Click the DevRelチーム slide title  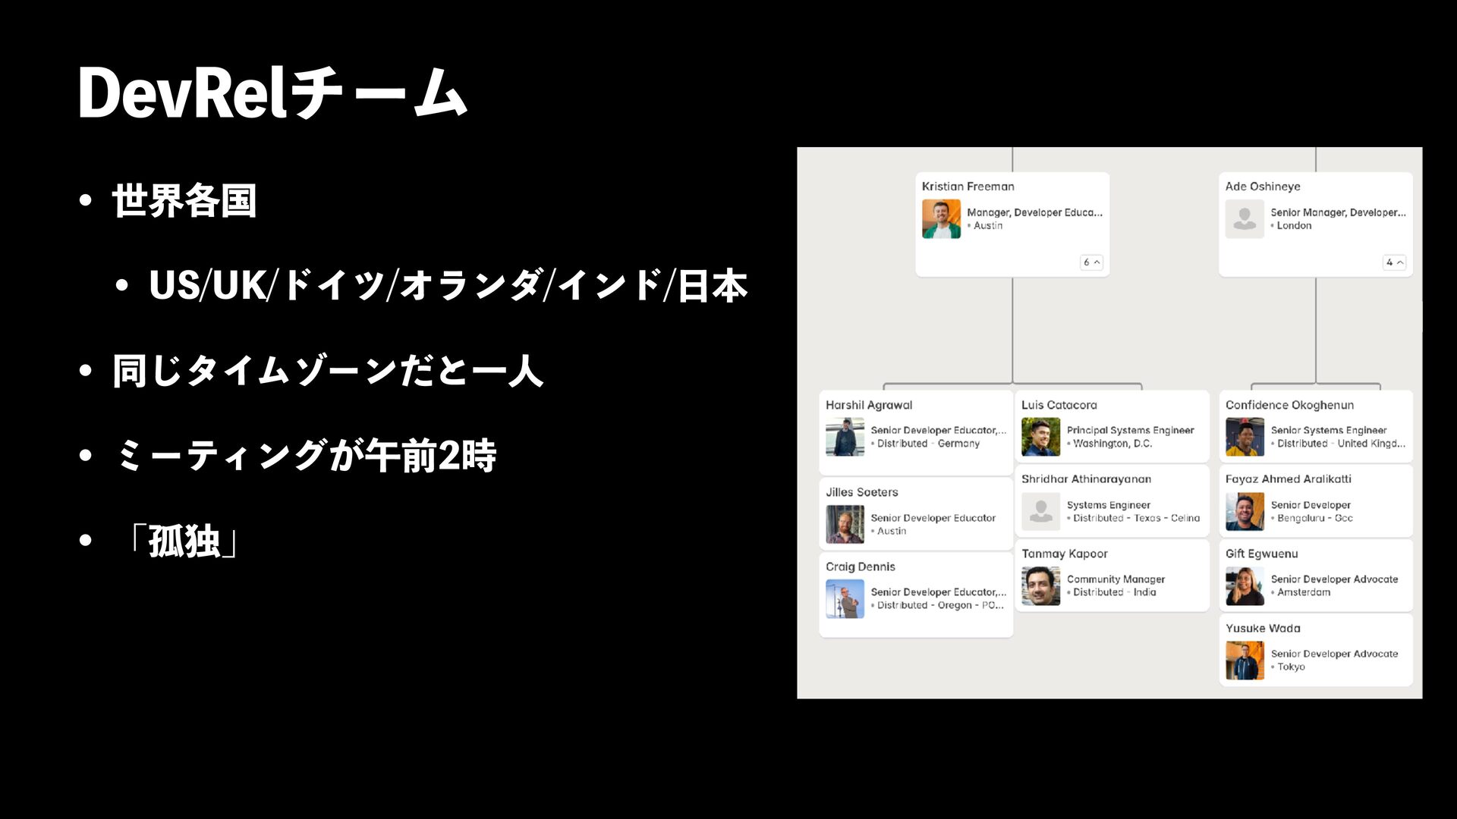[272, 93]
